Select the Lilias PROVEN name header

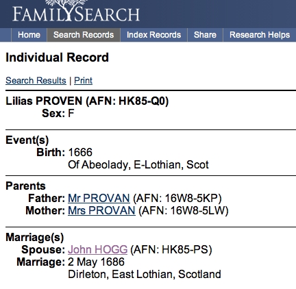tap(87, 101)
